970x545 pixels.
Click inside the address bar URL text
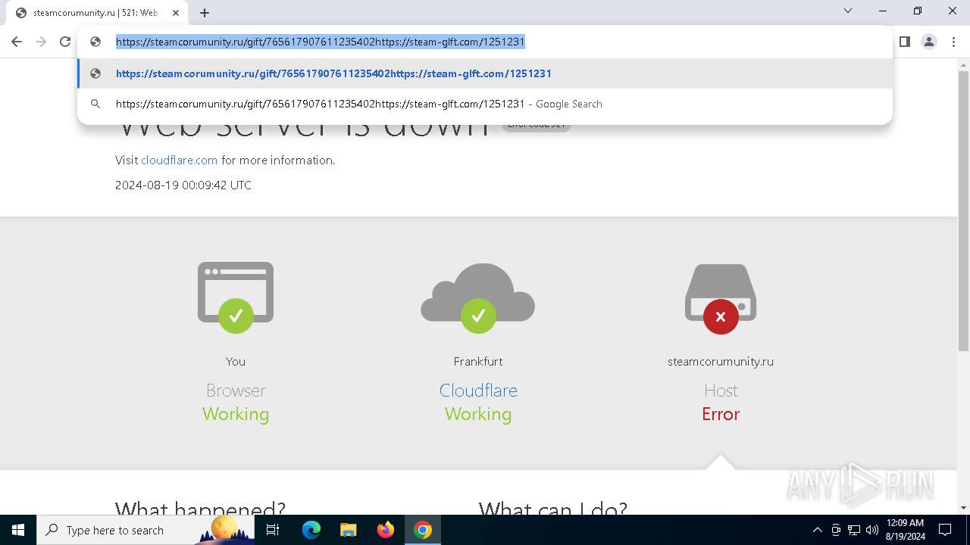pos(320,42)
